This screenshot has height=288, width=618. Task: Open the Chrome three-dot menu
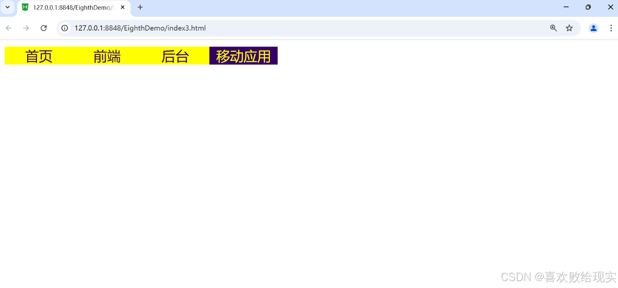click(x=611, y=28)
